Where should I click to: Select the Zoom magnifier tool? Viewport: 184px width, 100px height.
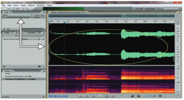(27, 9)
